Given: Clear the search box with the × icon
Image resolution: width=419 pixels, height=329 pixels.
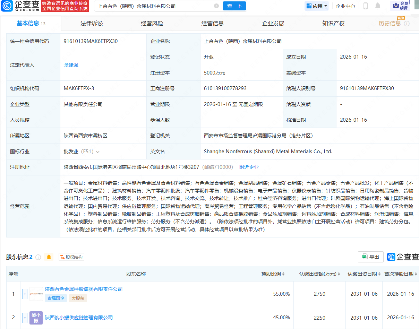Looking at the screenshot, I should coord(217,6).
